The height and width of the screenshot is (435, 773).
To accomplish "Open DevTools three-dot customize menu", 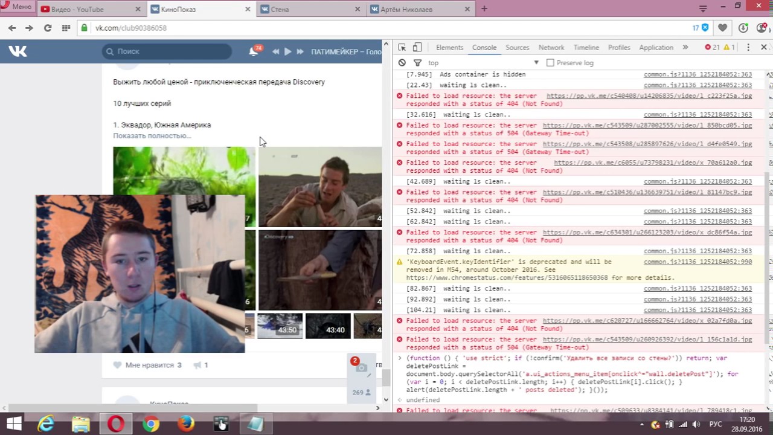I will [748, 47].
